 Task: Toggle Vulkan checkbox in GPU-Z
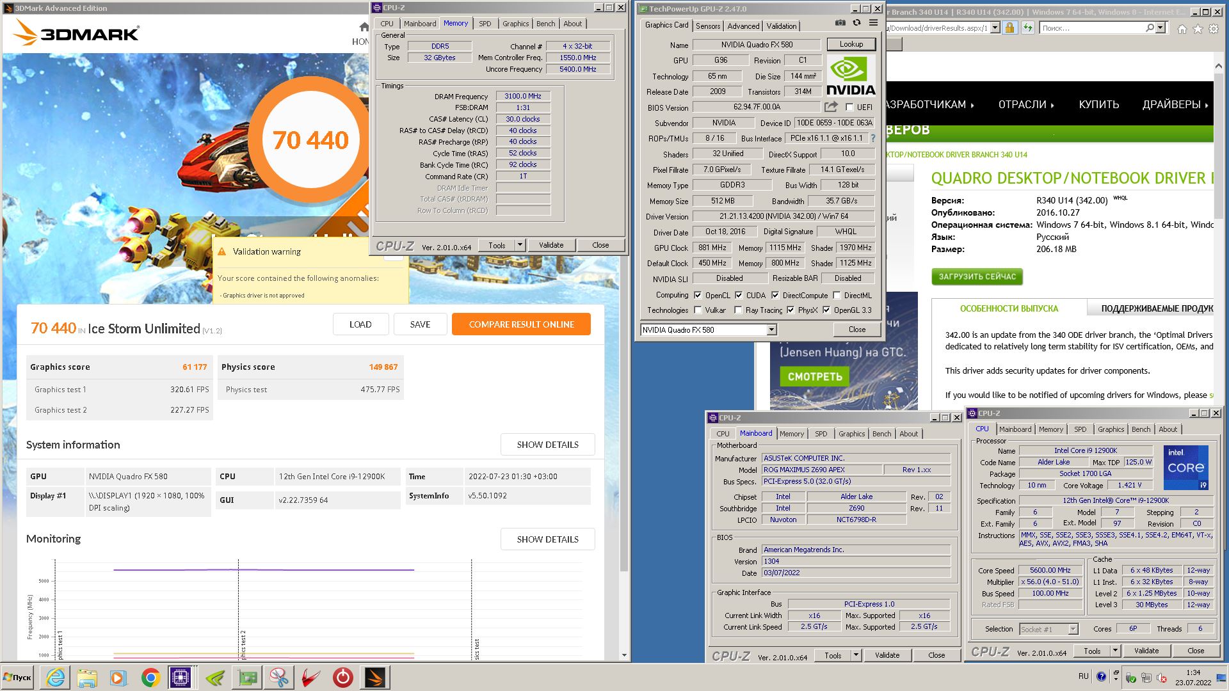click(698, 310)
